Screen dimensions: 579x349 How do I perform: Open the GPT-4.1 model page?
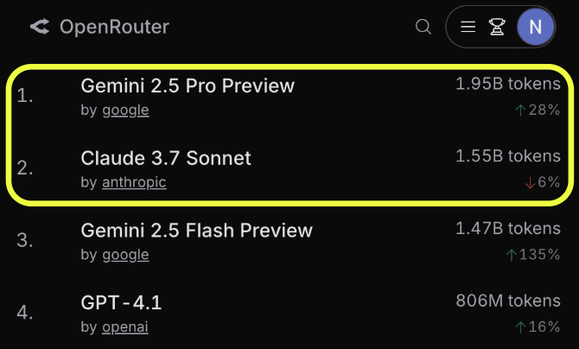(121, 303)
